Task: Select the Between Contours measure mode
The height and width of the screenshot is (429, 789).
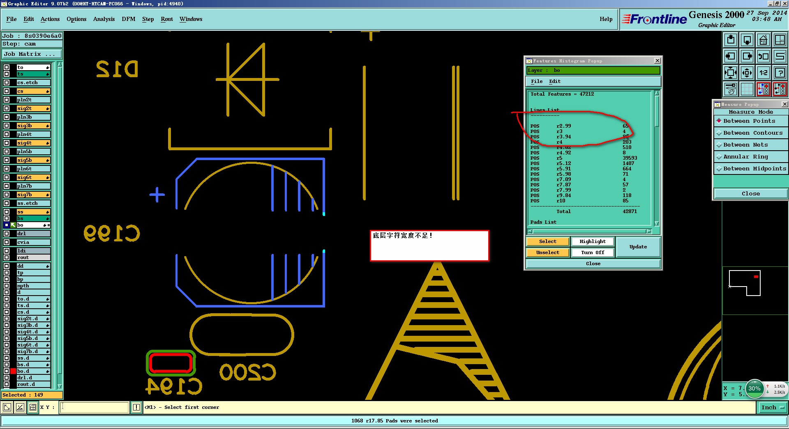Action: click(751, 133)
